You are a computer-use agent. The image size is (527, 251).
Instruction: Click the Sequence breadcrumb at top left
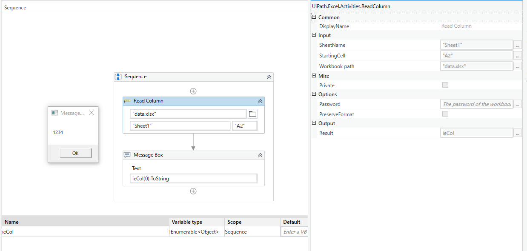tap(15, 7)
